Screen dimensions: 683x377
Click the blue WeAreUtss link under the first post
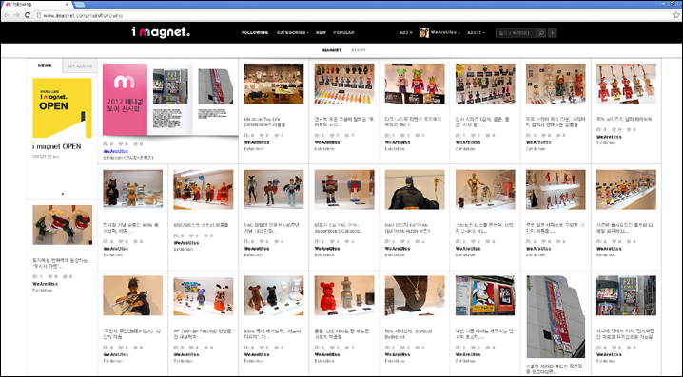coord(115,151)
